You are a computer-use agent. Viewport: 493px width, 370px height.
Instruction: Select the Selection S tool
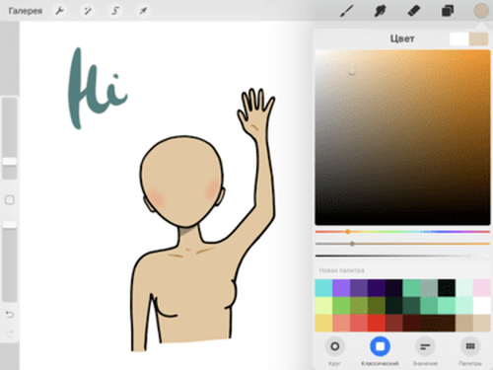point(115,11)
